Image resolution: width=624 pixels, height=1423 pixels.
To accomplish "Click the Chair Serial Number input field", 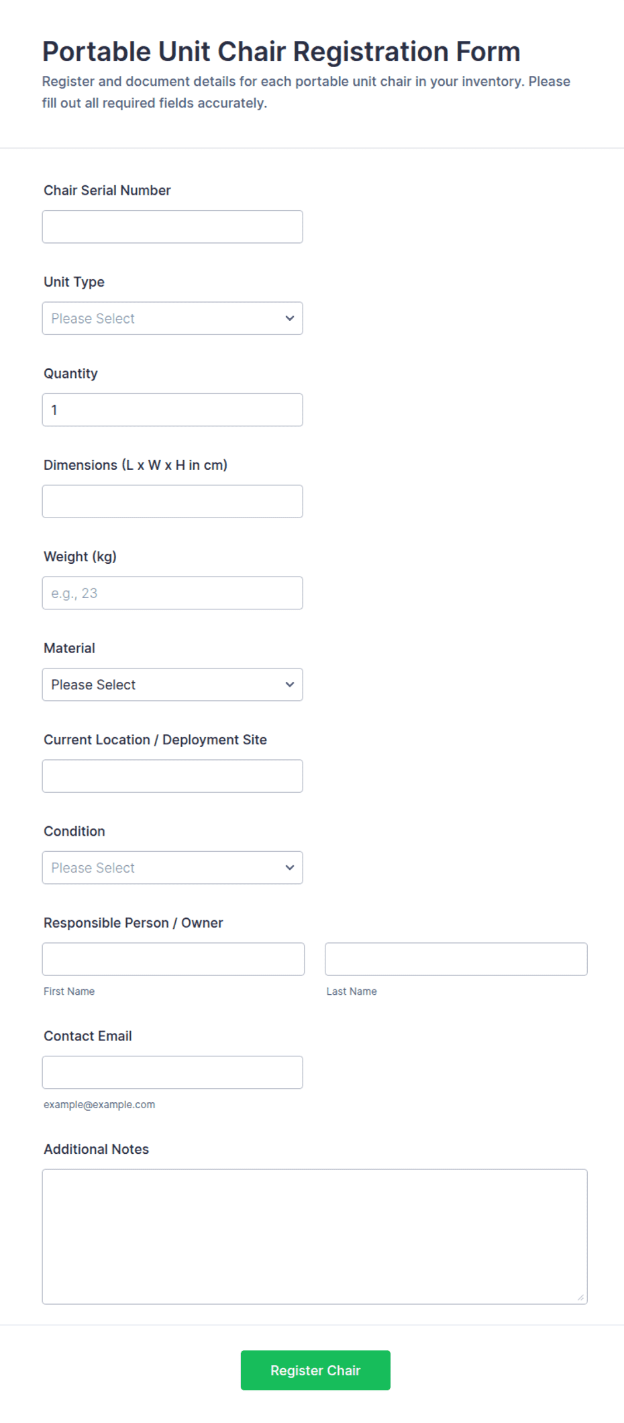I will (x=172, y=227).
